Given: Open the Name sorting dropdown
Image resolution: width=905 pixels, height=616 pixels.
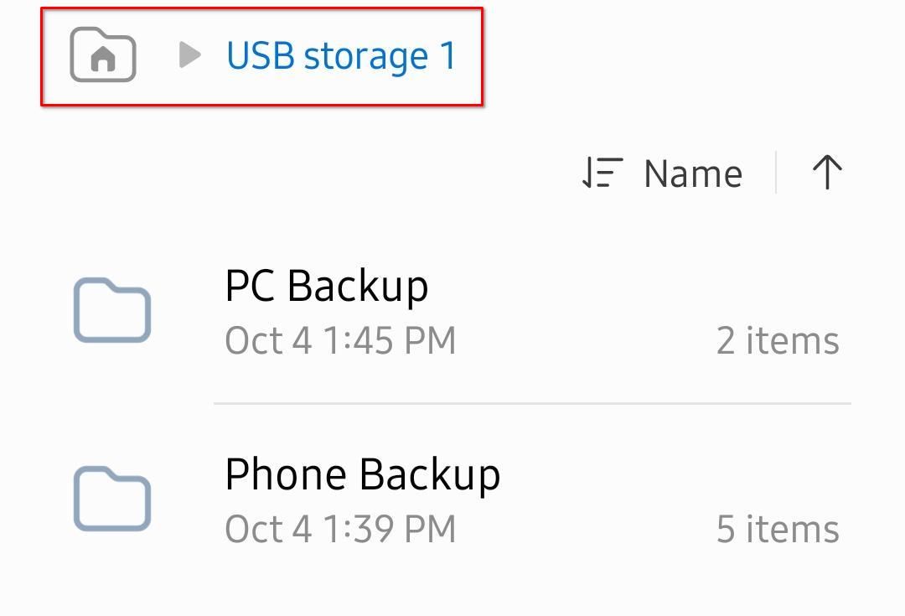Looking at the screenshot, I should click(x=691, y=173).
